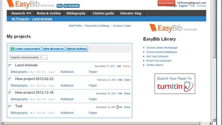Go to All Projects breadcrumb
This screenshot has width=222, height=125.
pos(20,19)
